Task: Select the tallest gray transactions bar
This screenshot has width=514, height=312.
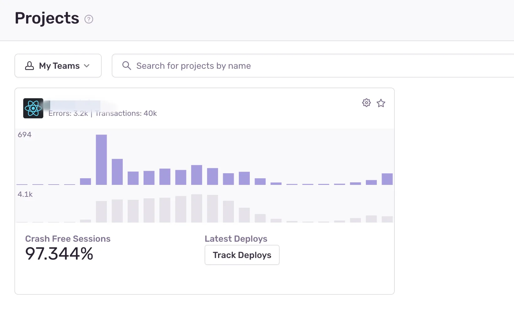Action: pyautogui.click(x=197, y=208)
